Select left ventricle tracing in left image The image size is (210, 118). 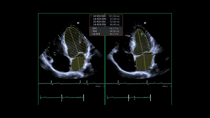click(74, 41)
